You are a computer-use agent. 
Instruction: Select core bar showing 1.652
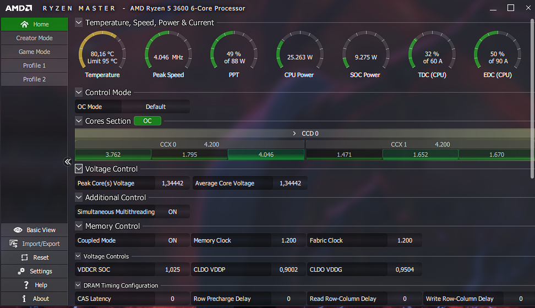[x=421, y=155]
